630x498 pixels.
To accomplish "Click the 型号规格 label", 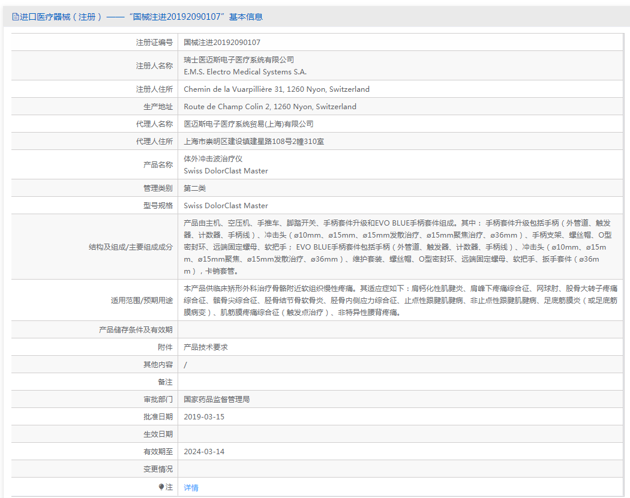I will [x=158, y=205].
